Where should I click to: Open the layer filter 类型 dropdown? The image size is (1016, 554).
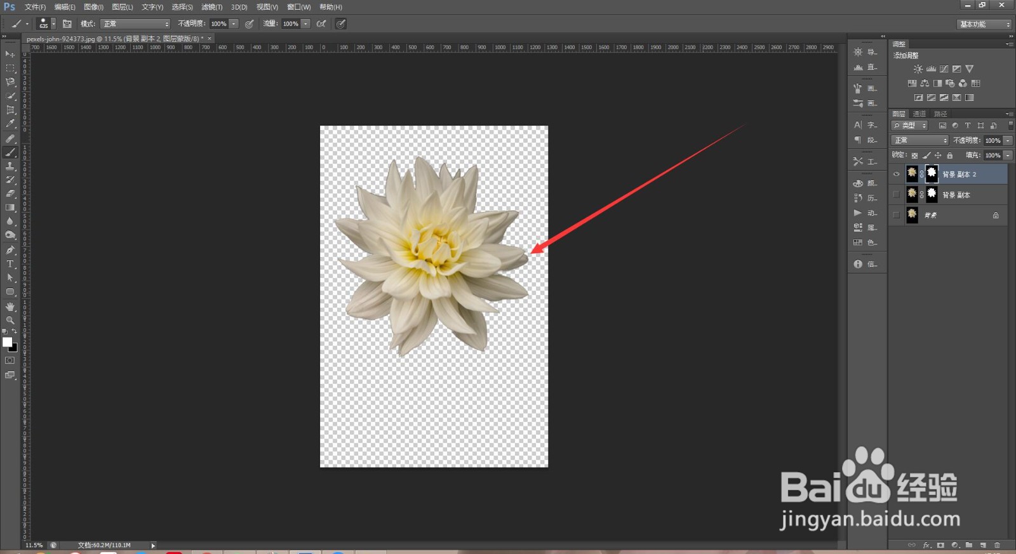910,126
